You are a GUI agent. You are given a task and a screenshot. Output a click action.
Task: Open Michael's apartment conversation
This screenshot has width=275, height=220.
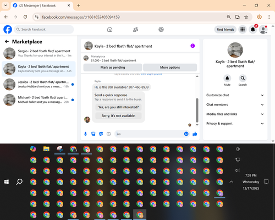38,100
